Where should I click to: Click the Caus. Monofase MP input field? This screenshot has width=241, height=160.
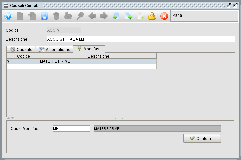(71, 129)
